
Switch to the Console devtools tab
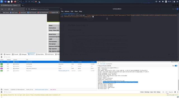[15, 54]
